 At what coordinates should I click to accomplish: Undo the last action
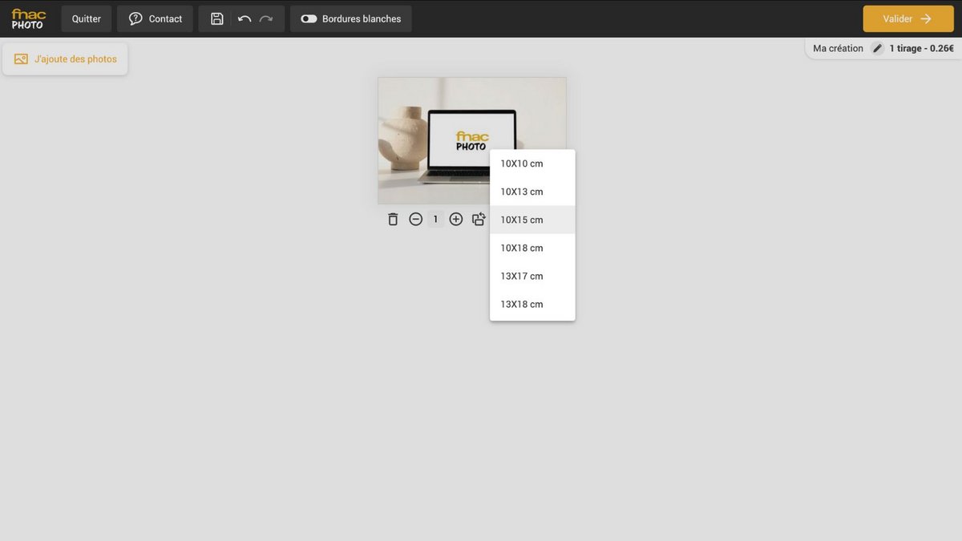(245, 18)
